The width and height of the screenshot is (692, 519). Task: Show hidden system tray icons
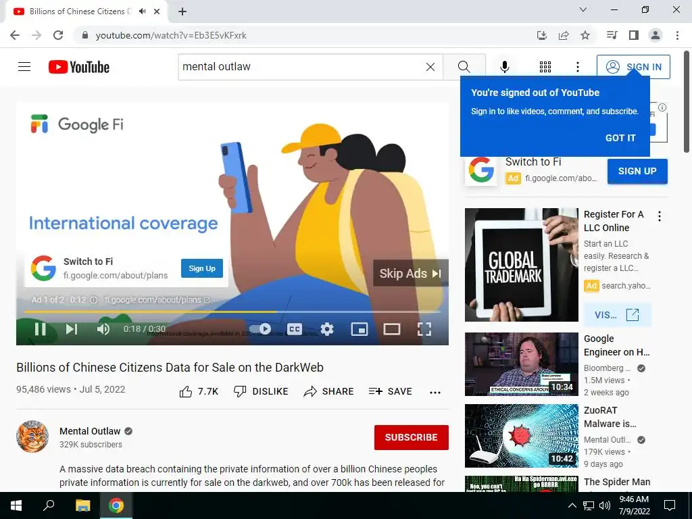click(x=572, y=505)
